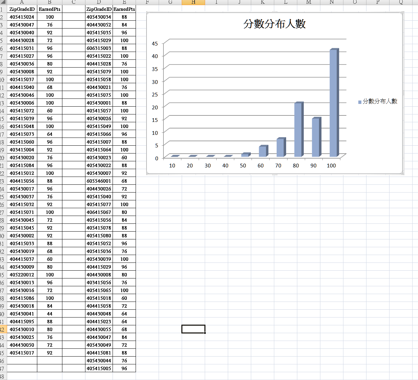The image size is (418, 380).
Task: Select the cell with ID 605546001
Action: point(99,181)
